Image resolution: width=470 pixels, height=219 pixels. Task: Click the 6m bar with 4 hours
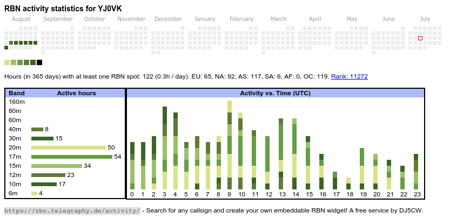point(34,193)
